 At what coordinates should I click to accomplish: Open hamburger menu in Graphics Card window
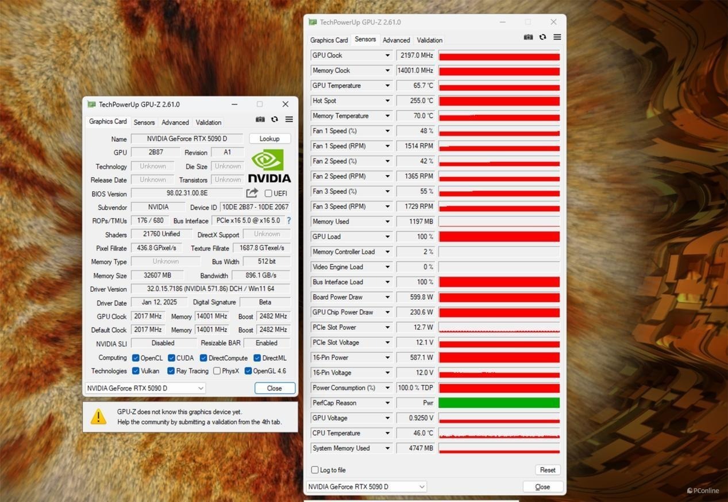pyautogui.click(x=289, y=119)
